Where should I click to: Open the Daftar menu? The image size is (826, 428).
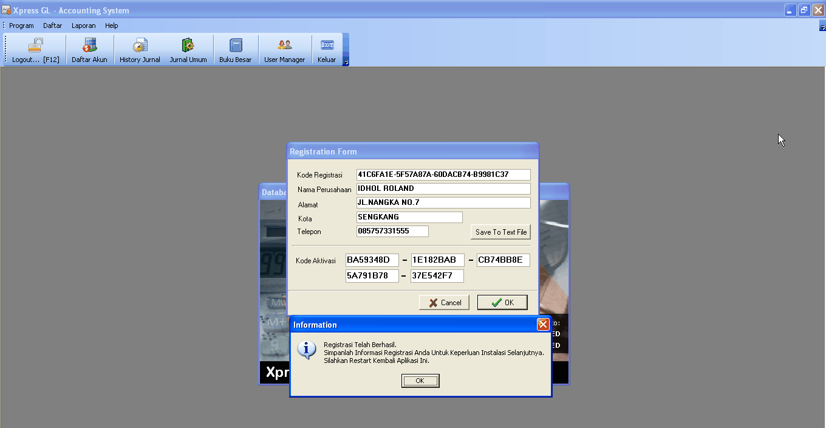[x=52, y=26]
